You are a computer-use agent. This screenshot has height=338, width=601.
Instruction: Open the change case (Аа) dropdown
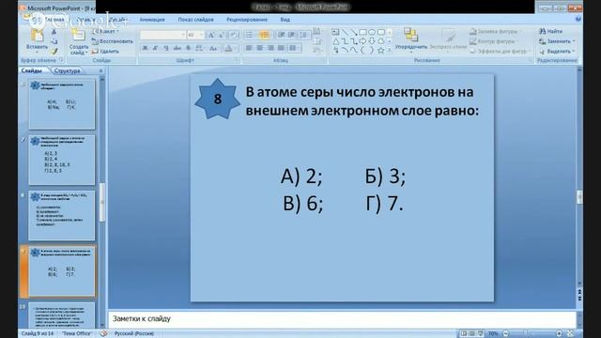click(213, 48)
